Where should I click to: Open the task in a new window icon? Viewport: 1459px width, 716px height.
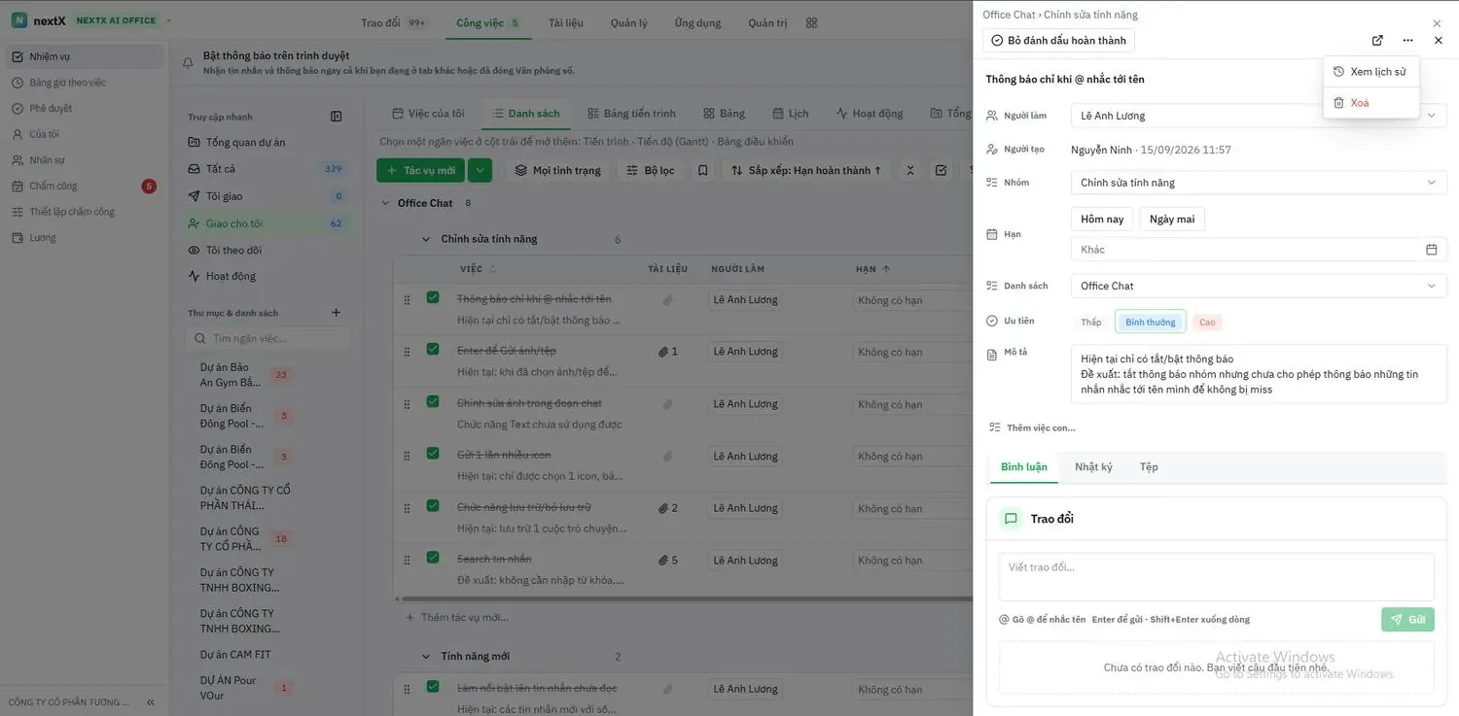[1377, 41]
